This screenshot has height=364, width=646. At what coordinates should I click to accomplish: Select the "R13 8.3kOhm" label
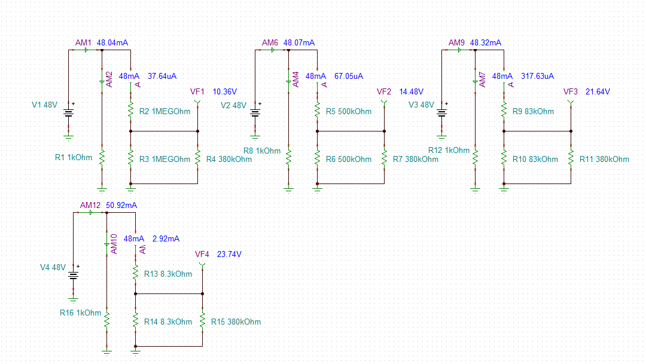click(x=168, y=274)
